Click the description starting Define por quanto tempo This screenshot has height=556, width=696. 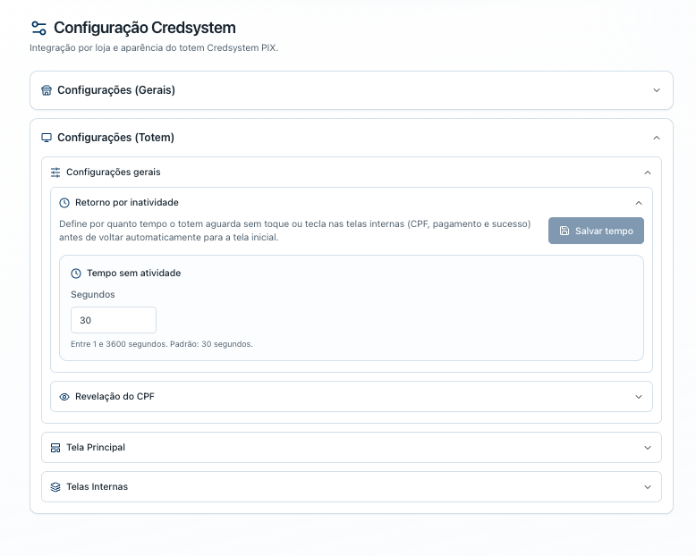[x=294, y=231]
